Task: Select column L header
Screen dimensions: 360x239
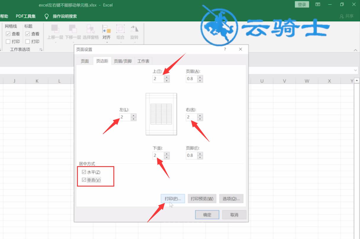Action: pos(60,81)
